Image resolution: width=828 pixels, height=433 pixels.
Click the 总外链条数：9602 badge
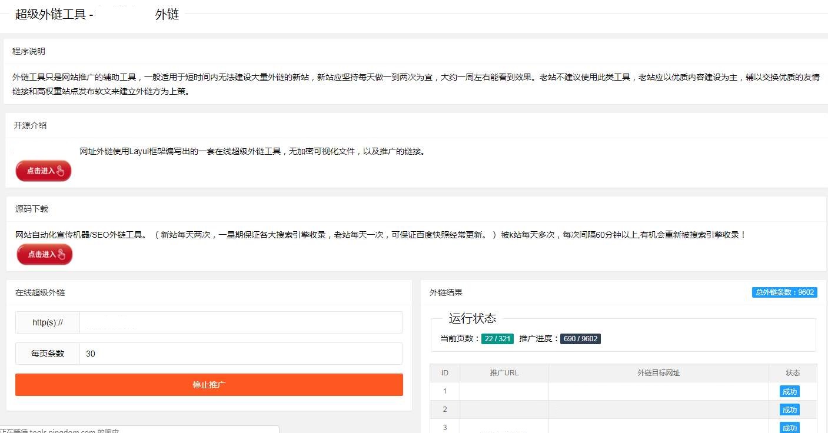tap(784, 292)
